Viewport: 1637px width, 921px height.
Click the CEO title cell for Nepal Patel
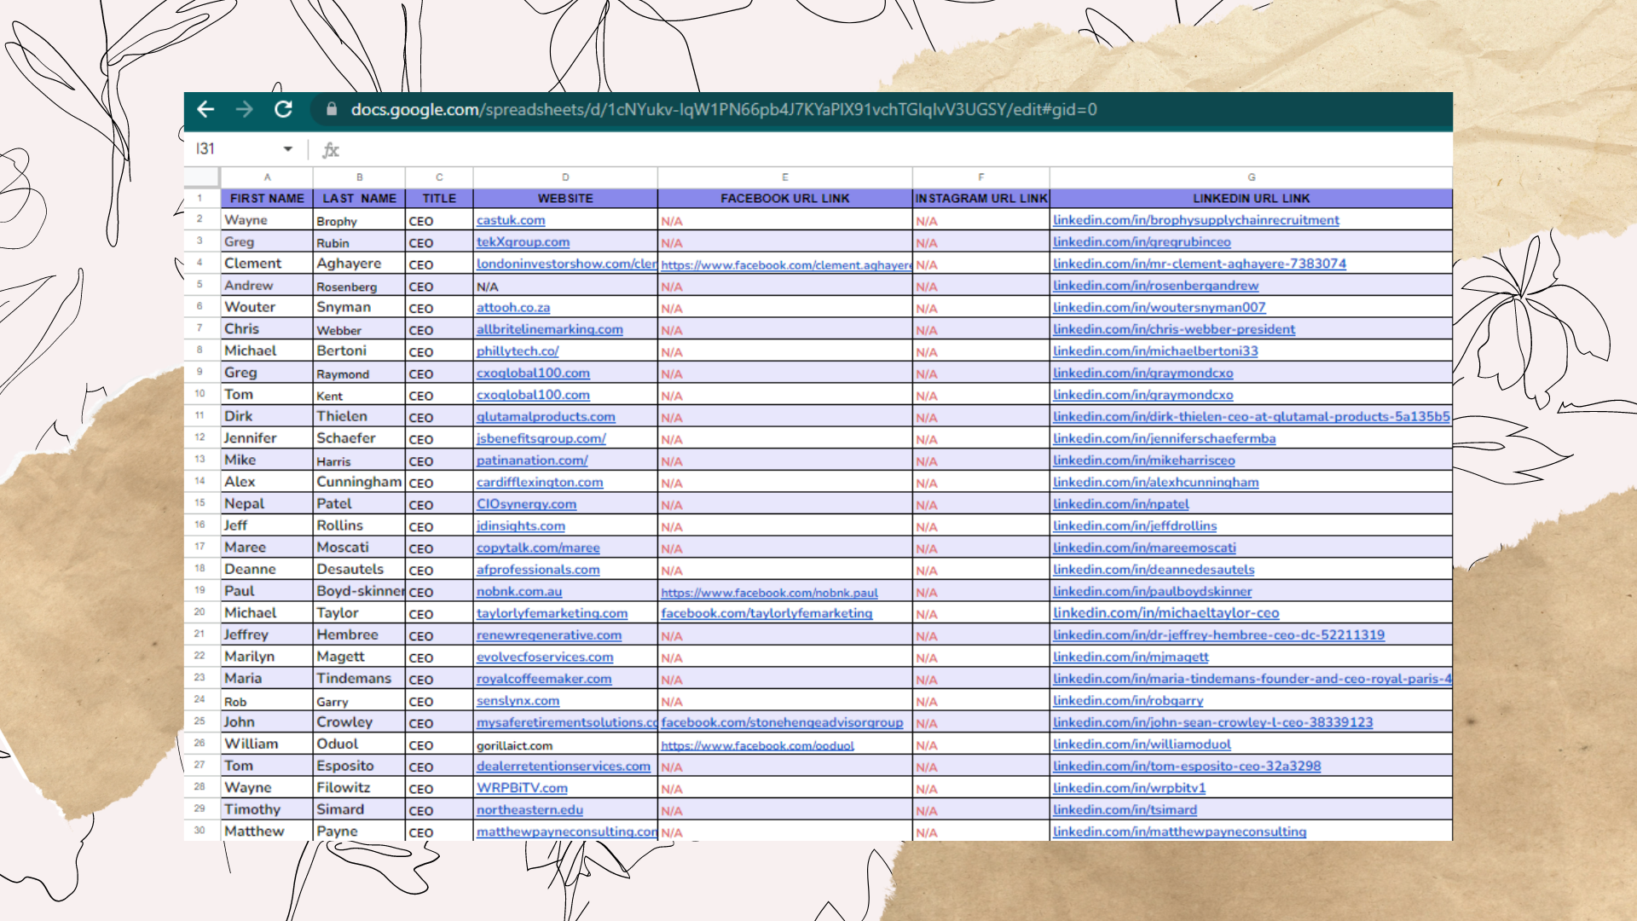pos(438,503)
